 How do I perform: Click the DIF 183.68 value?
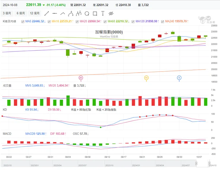pyautogui.click(x=58, y=134)
